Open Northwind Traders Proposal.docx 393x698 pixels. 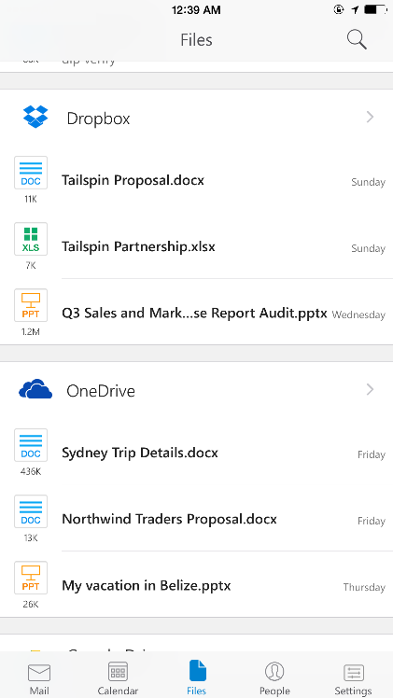196,518
